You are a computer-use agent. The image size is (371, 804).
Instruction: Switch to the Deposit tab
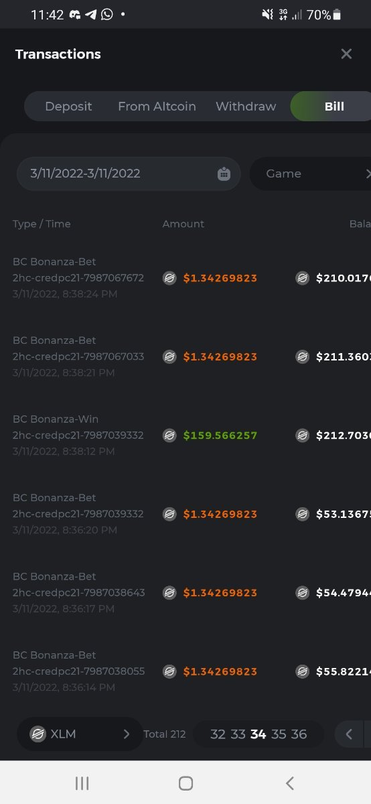pos(68,107)
